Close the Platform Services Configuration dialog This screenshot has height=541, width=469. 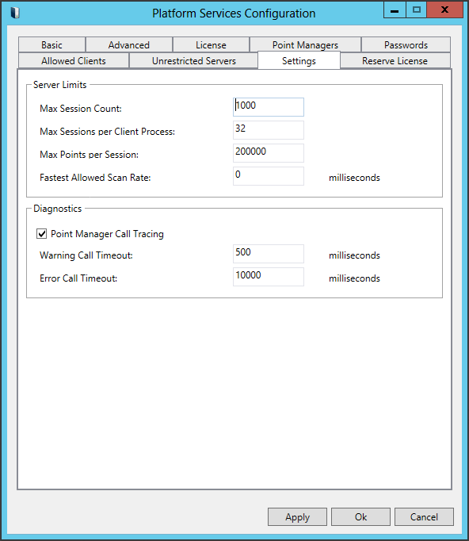pos(444,10)
